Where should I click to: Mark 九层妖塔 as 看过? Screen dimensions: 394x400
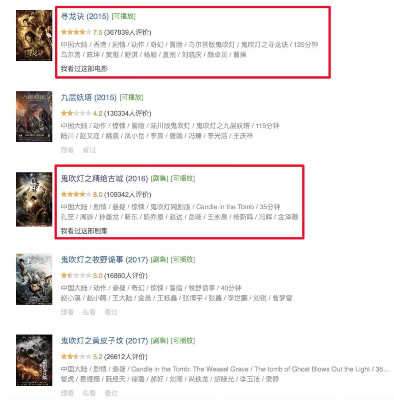[89, 150]
